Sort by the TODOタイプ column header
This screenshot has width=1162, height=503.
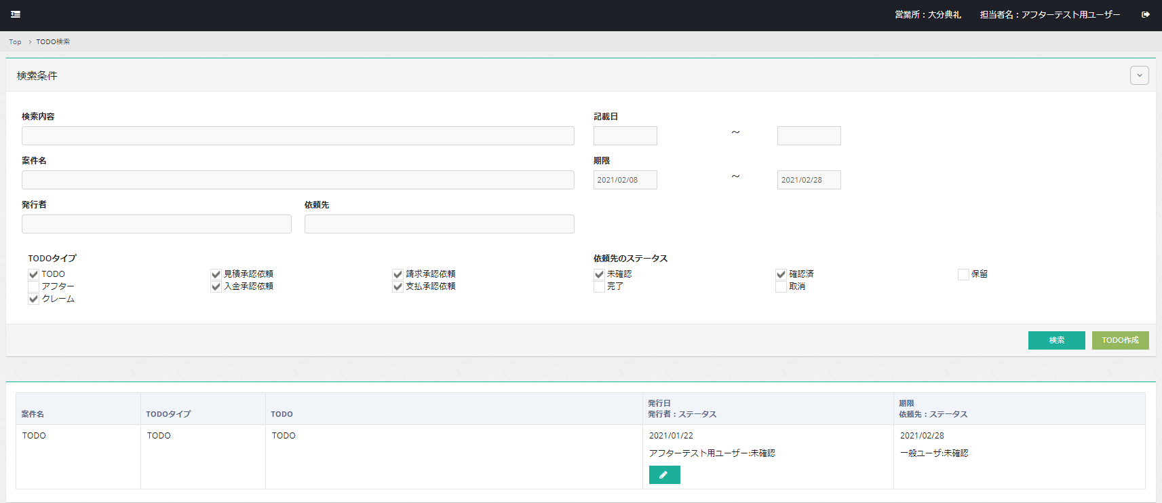(168, 414)
